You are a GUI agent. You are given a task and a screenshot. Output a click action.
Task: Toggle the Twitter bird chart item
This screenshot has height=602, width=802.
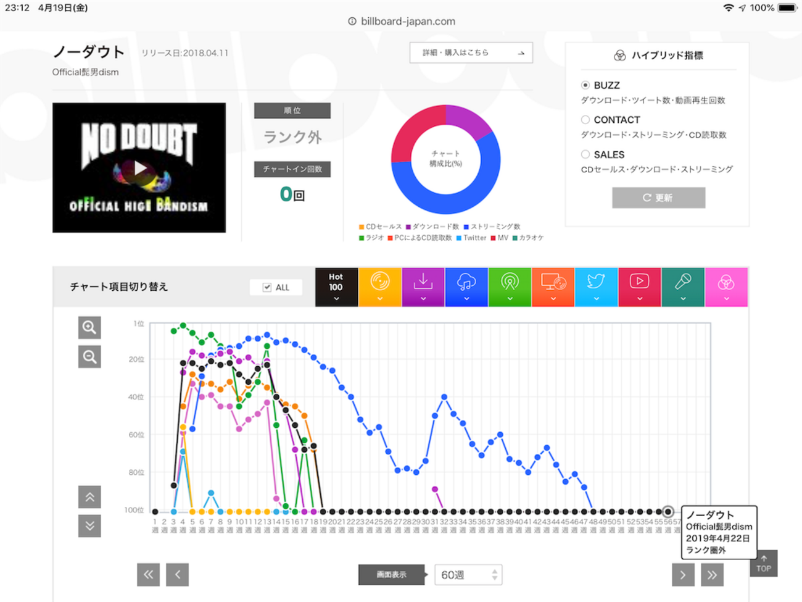click(x=596, y=287)
